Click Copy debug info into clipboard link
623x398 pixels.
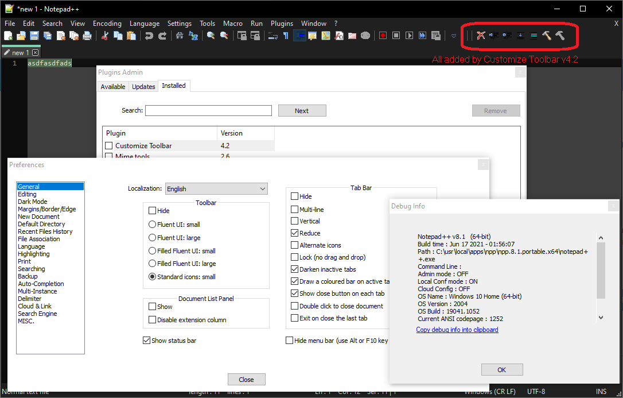457,330
